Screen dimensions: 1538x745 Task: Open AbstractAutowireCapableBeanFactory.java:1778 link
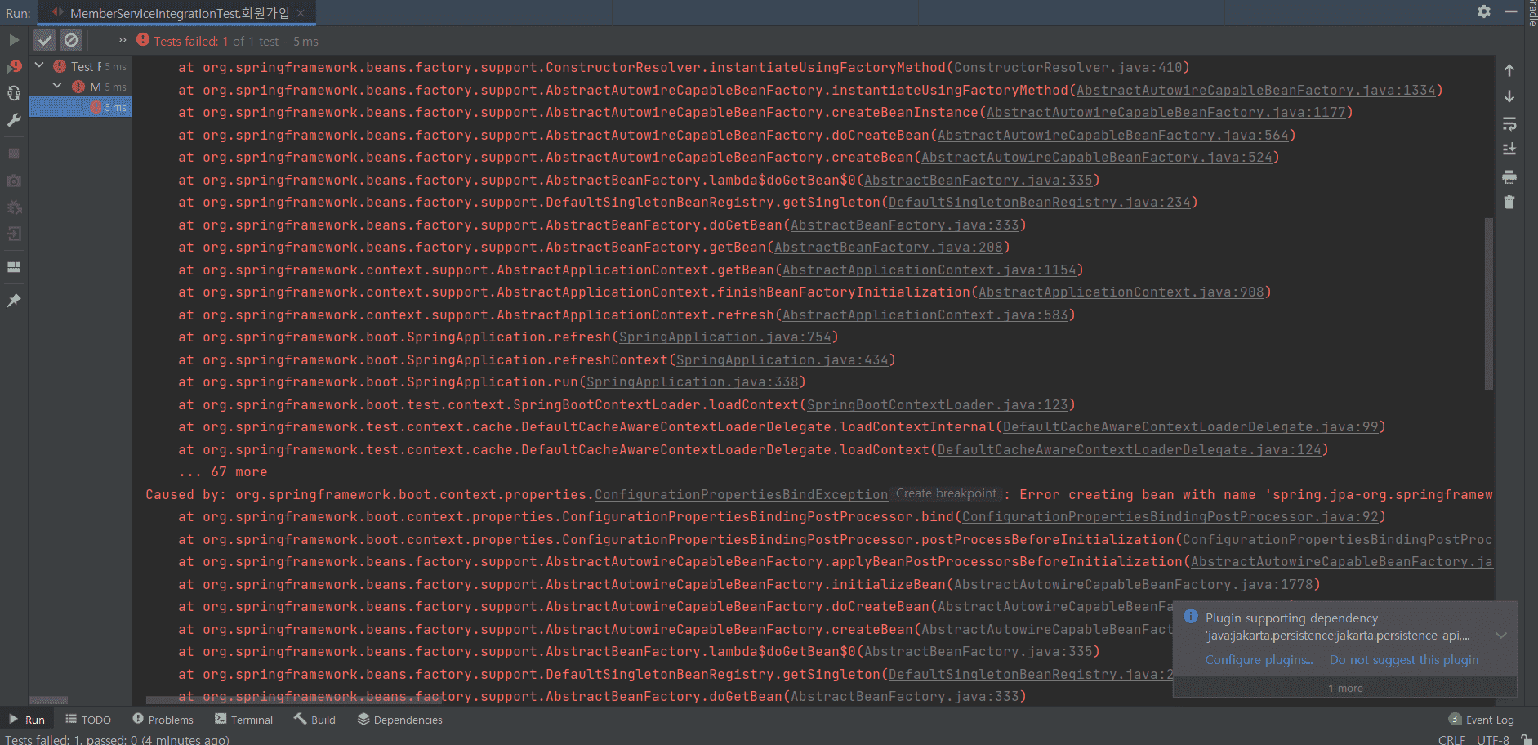pyautogui.click(x=1133, y=585)
